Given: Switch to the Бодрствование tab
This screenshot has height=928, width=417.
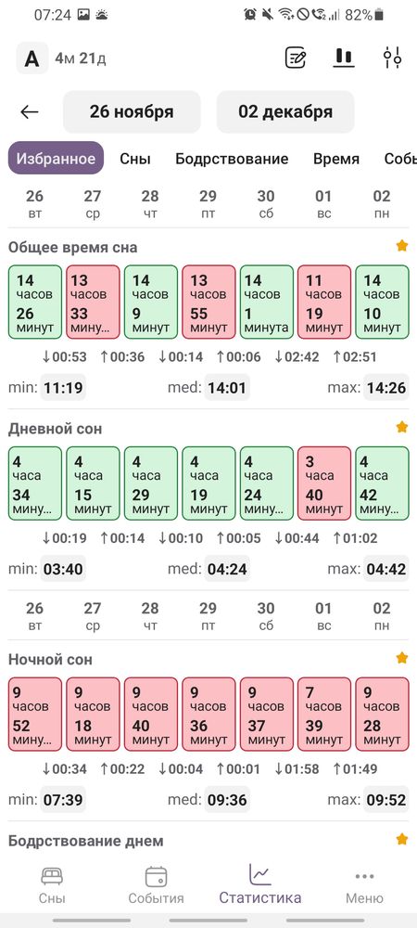Looking at the screenshot, I should click(232, 159).
